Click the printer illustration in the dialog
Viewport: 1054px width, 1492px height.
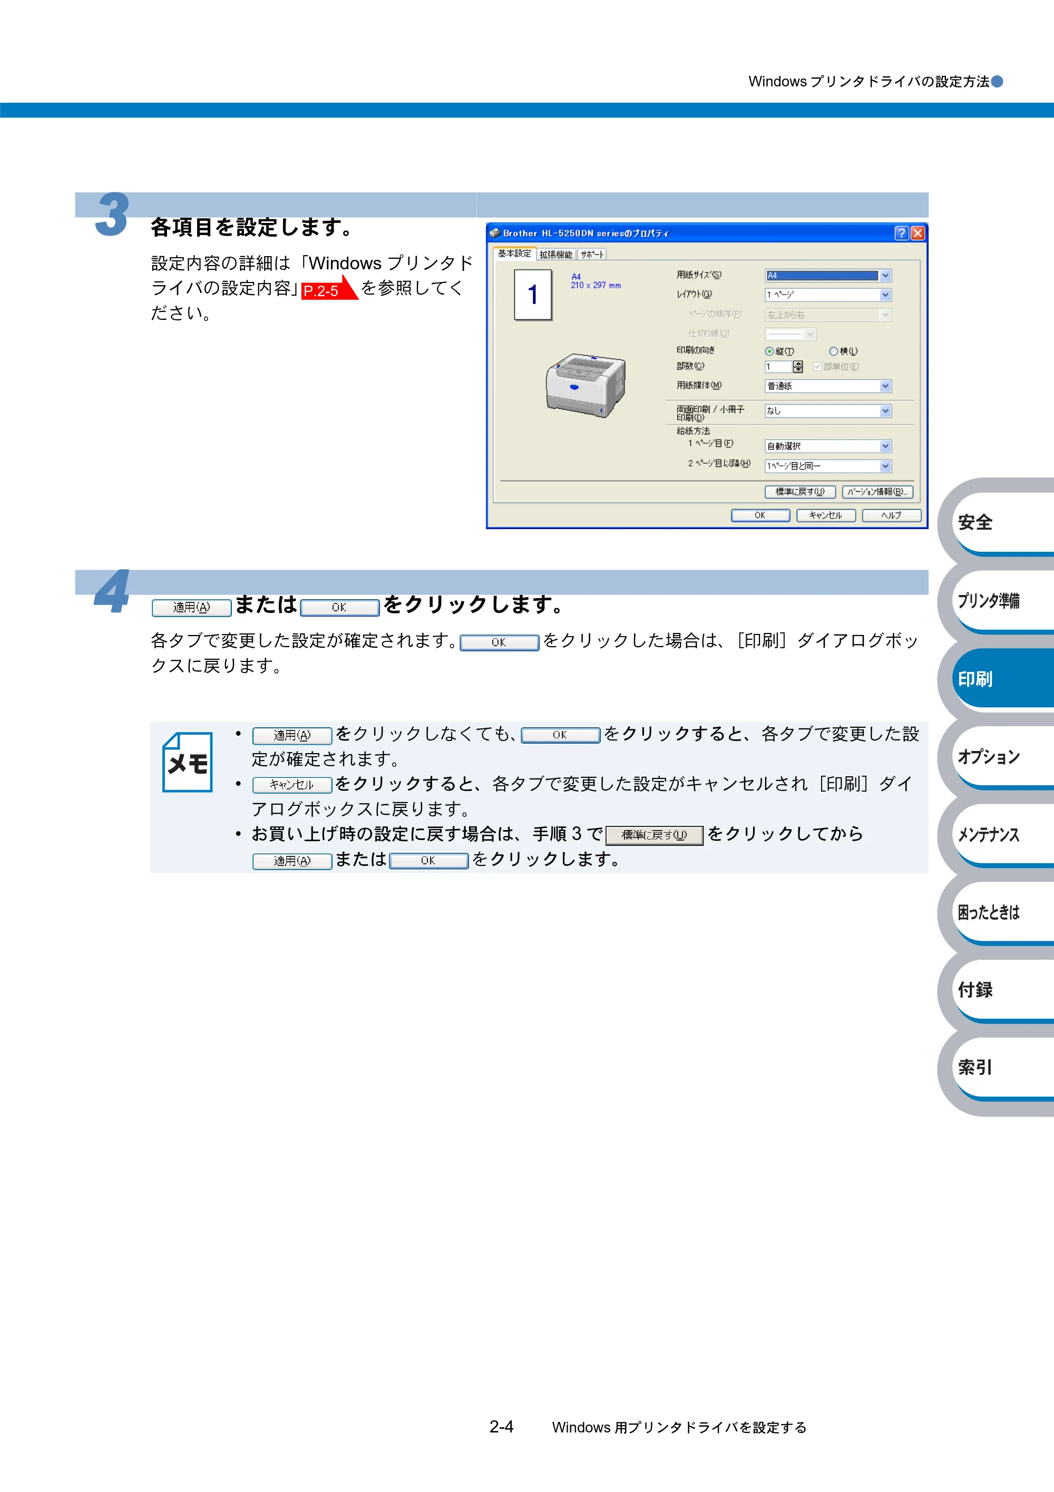click(585, 385)
